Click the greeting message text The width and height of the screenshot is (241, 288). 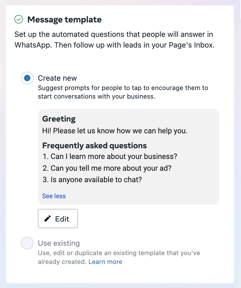pos(115,131)
